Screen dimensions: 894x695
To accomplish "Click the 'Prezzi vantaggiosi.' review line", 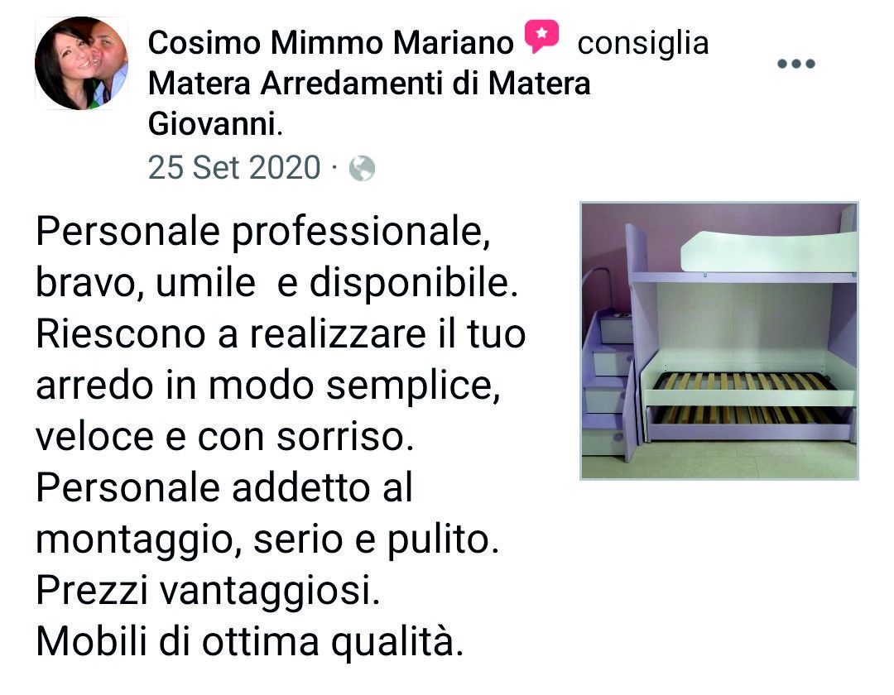I will click(208, 591).
